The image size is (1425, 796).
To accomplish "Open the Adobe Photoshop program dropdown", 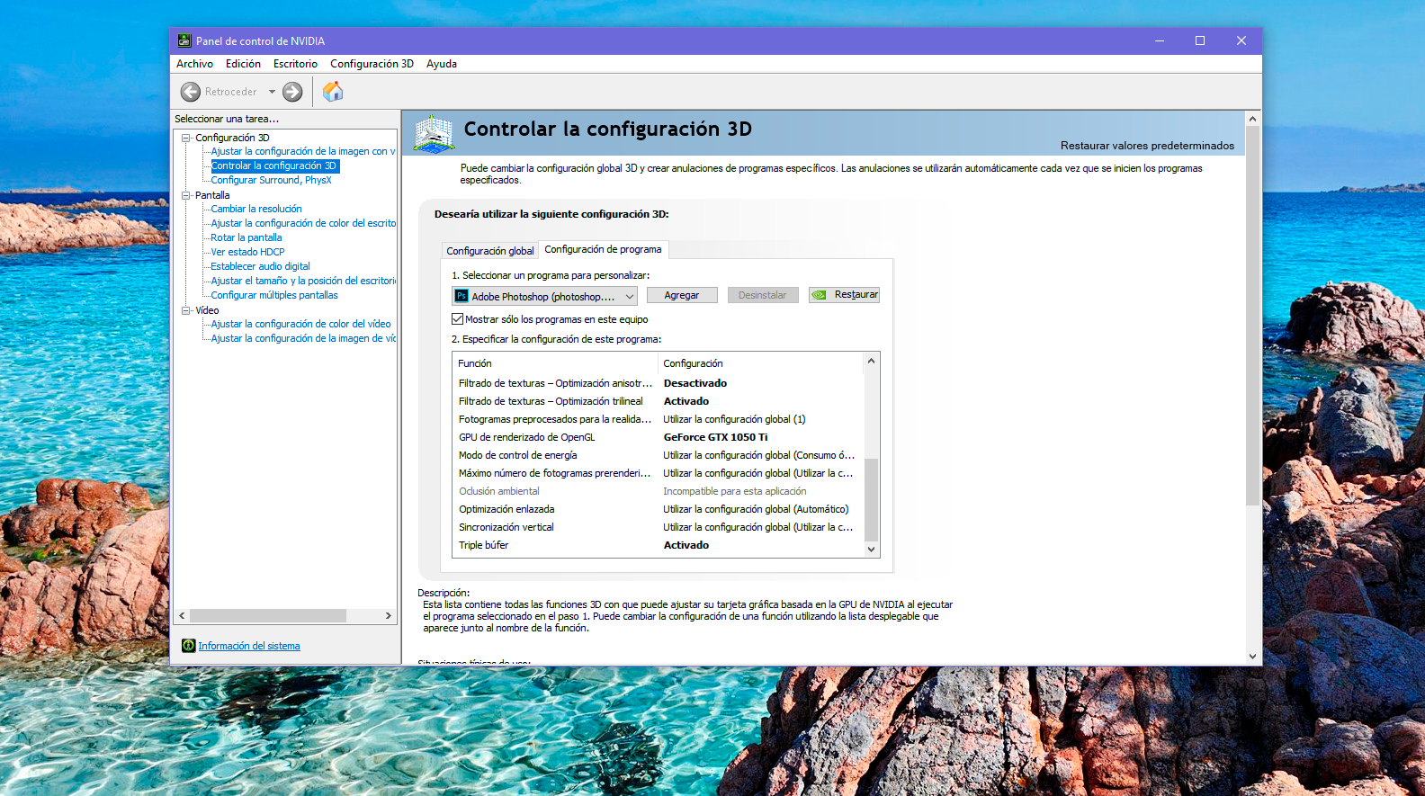I will pos(544,296).
